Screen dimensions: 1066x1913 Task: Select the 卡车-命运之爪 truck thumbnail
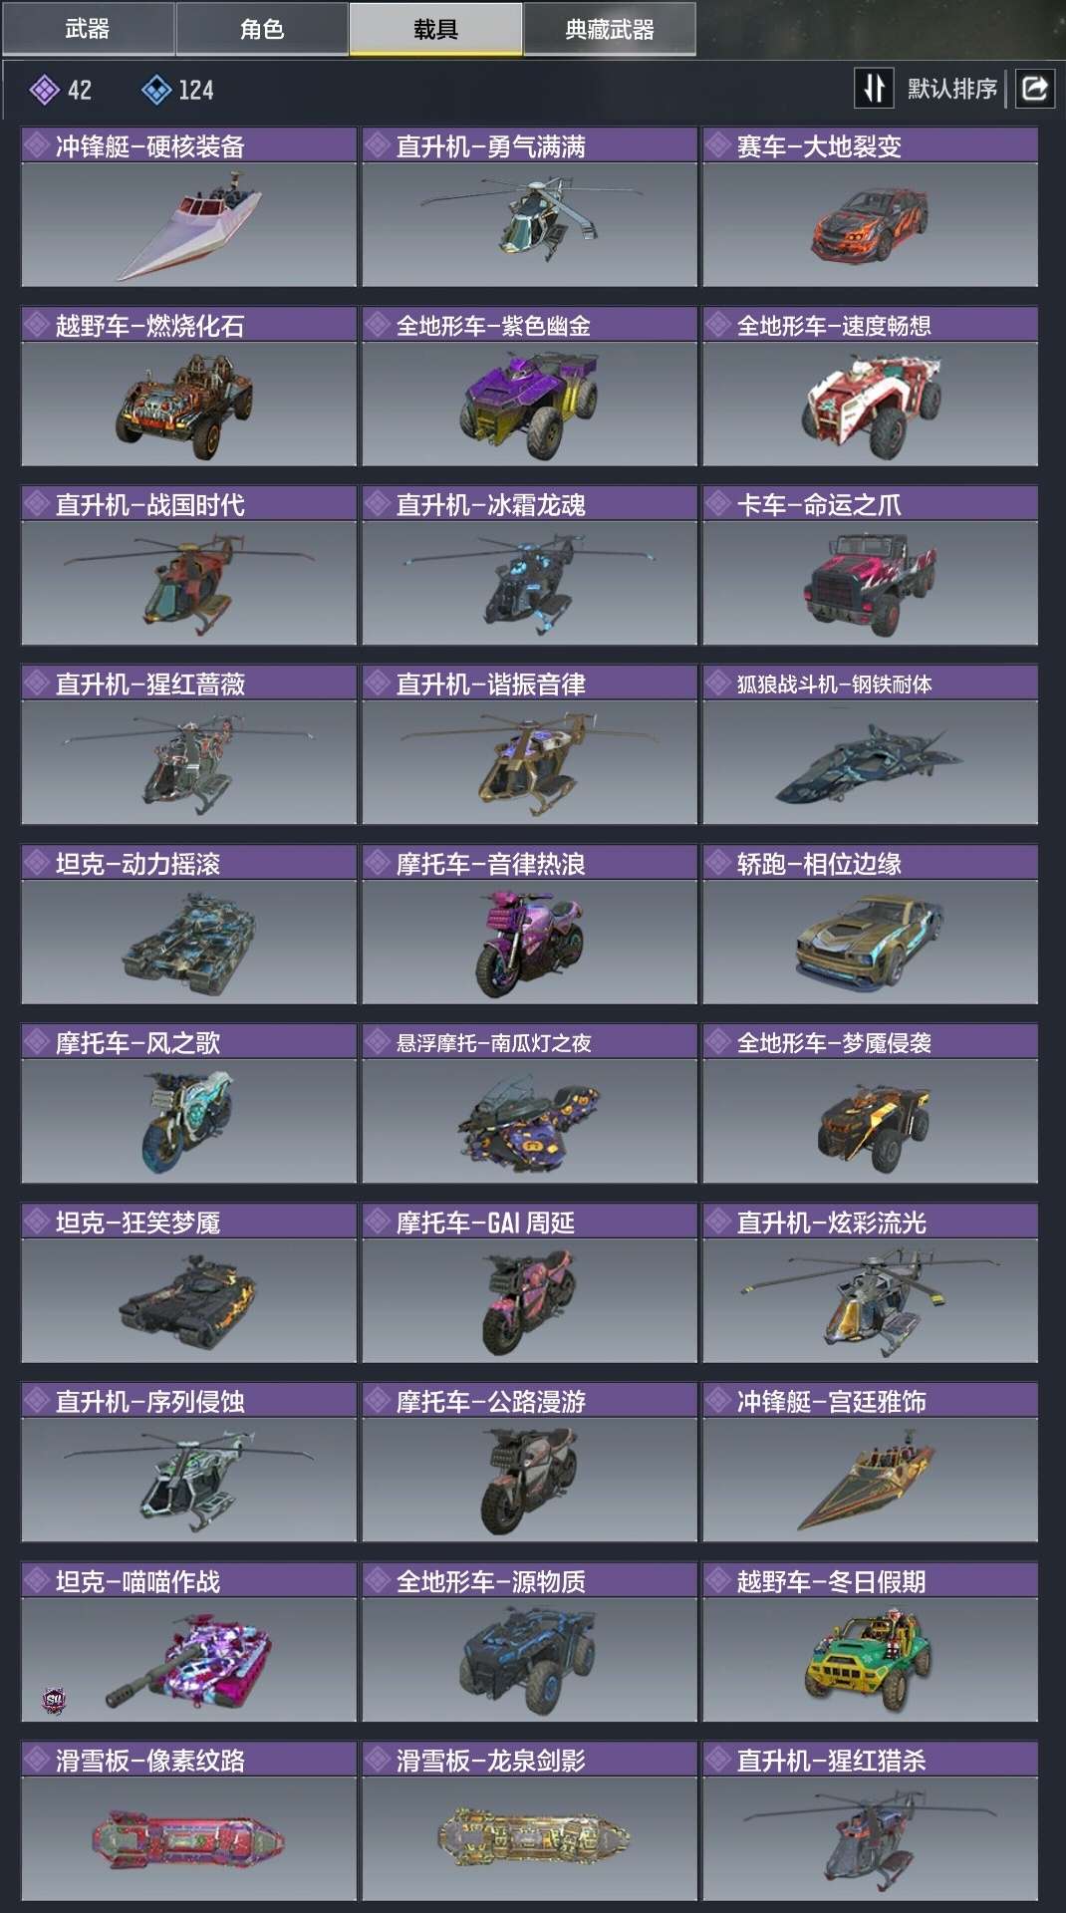tap(870, 583)
